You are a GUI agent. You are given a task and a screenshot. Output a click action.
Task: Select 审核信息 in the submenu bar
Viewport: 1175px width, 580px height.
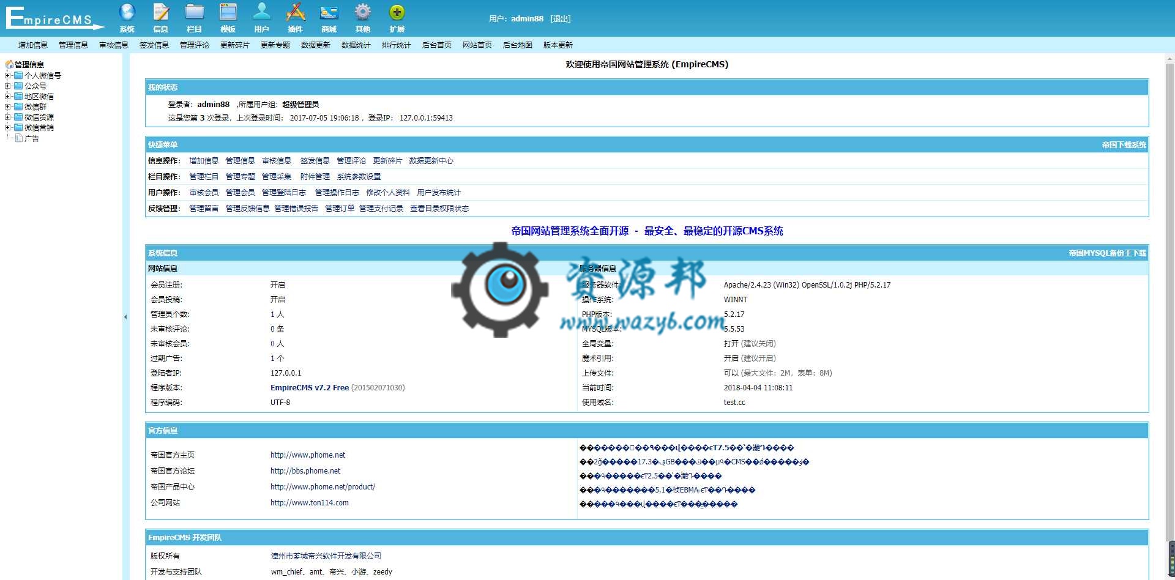pyautogui.click(x=114, y=45)
